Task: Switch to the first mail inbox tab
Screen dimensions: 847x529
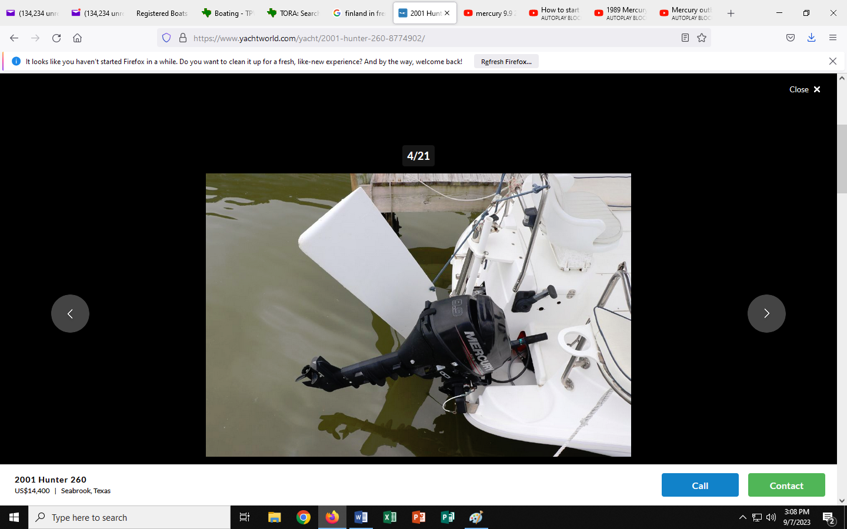Action: point(33,13)
